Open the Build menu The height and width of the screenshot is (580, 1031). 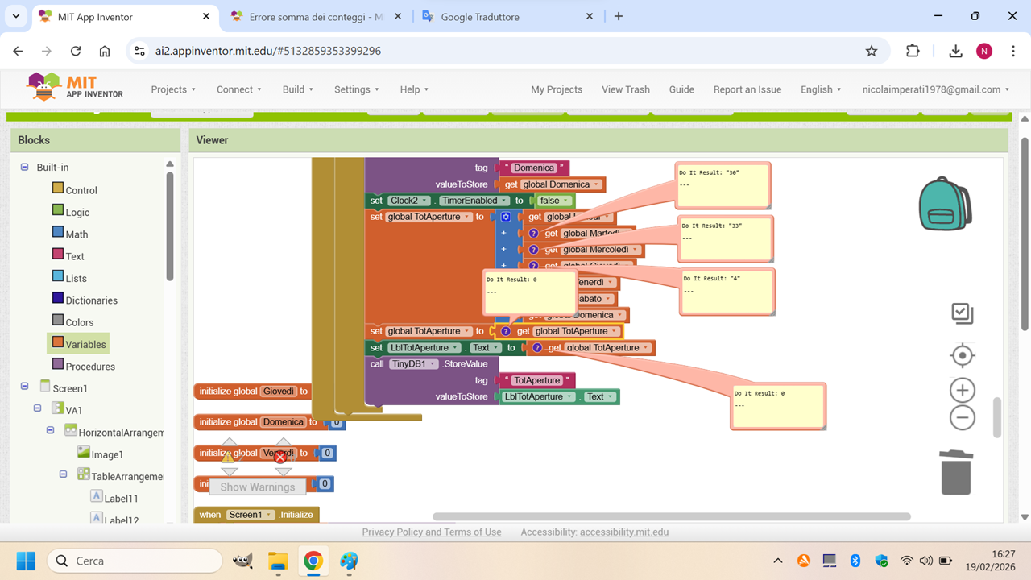(x=298, y=89)
